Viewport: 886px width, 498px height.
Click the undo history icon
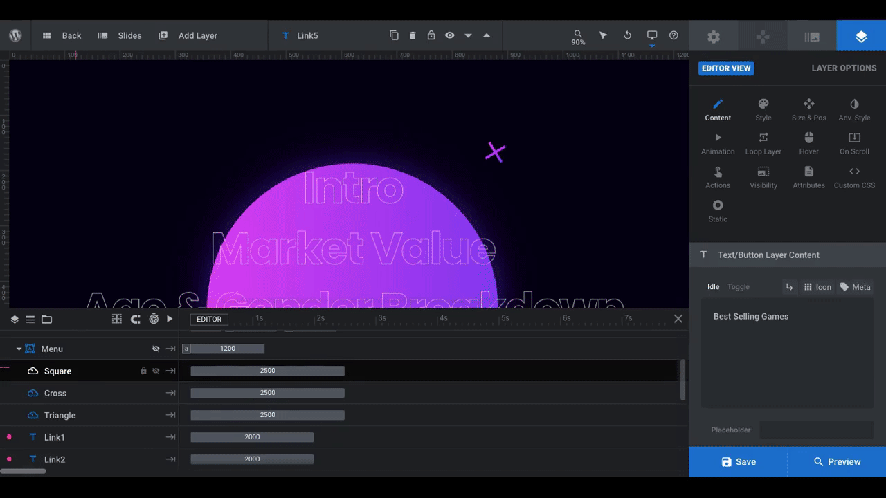click(x=627, y=35)
